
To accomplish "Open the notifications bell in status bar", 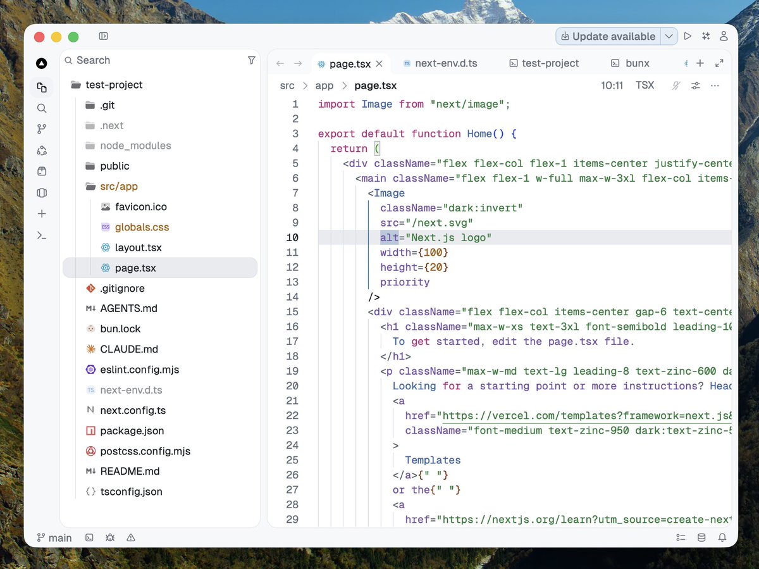I will coord(722,537).
